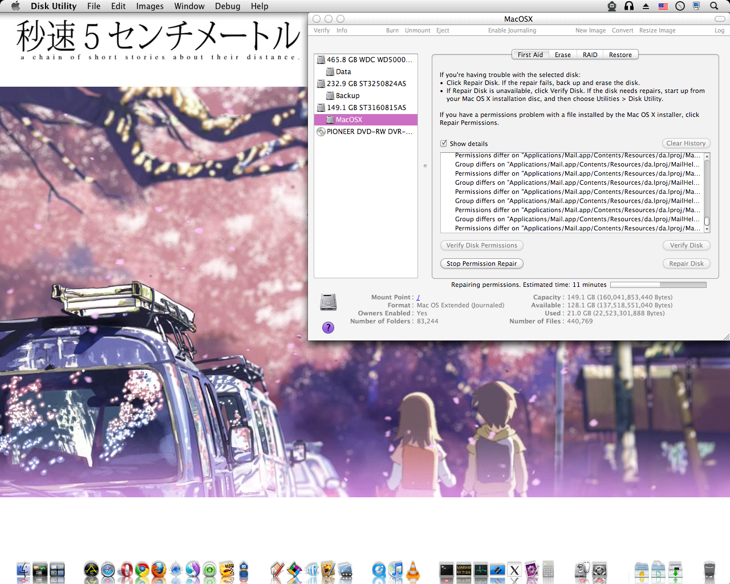Click Enable Journaling in toolbar
Screen dimensions: 730x584
tap(512, 30)
